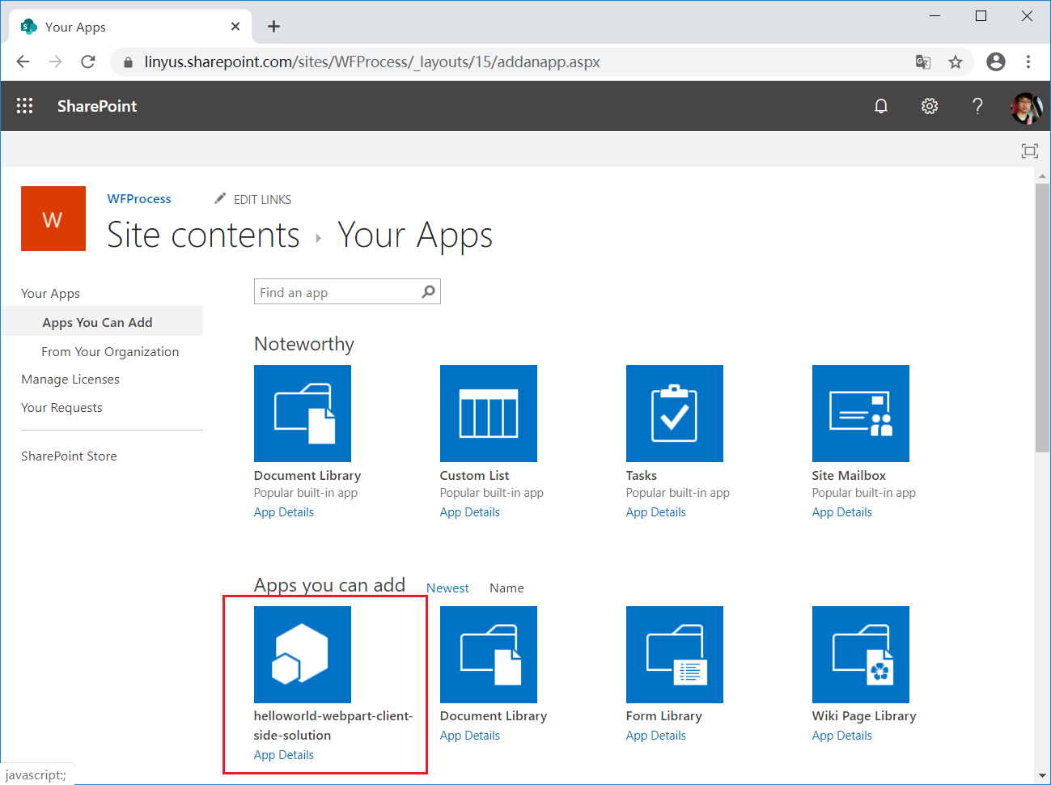Open the SharePoint Store link
Screen dimensions: 1051x785
click(x=69, y=456)
